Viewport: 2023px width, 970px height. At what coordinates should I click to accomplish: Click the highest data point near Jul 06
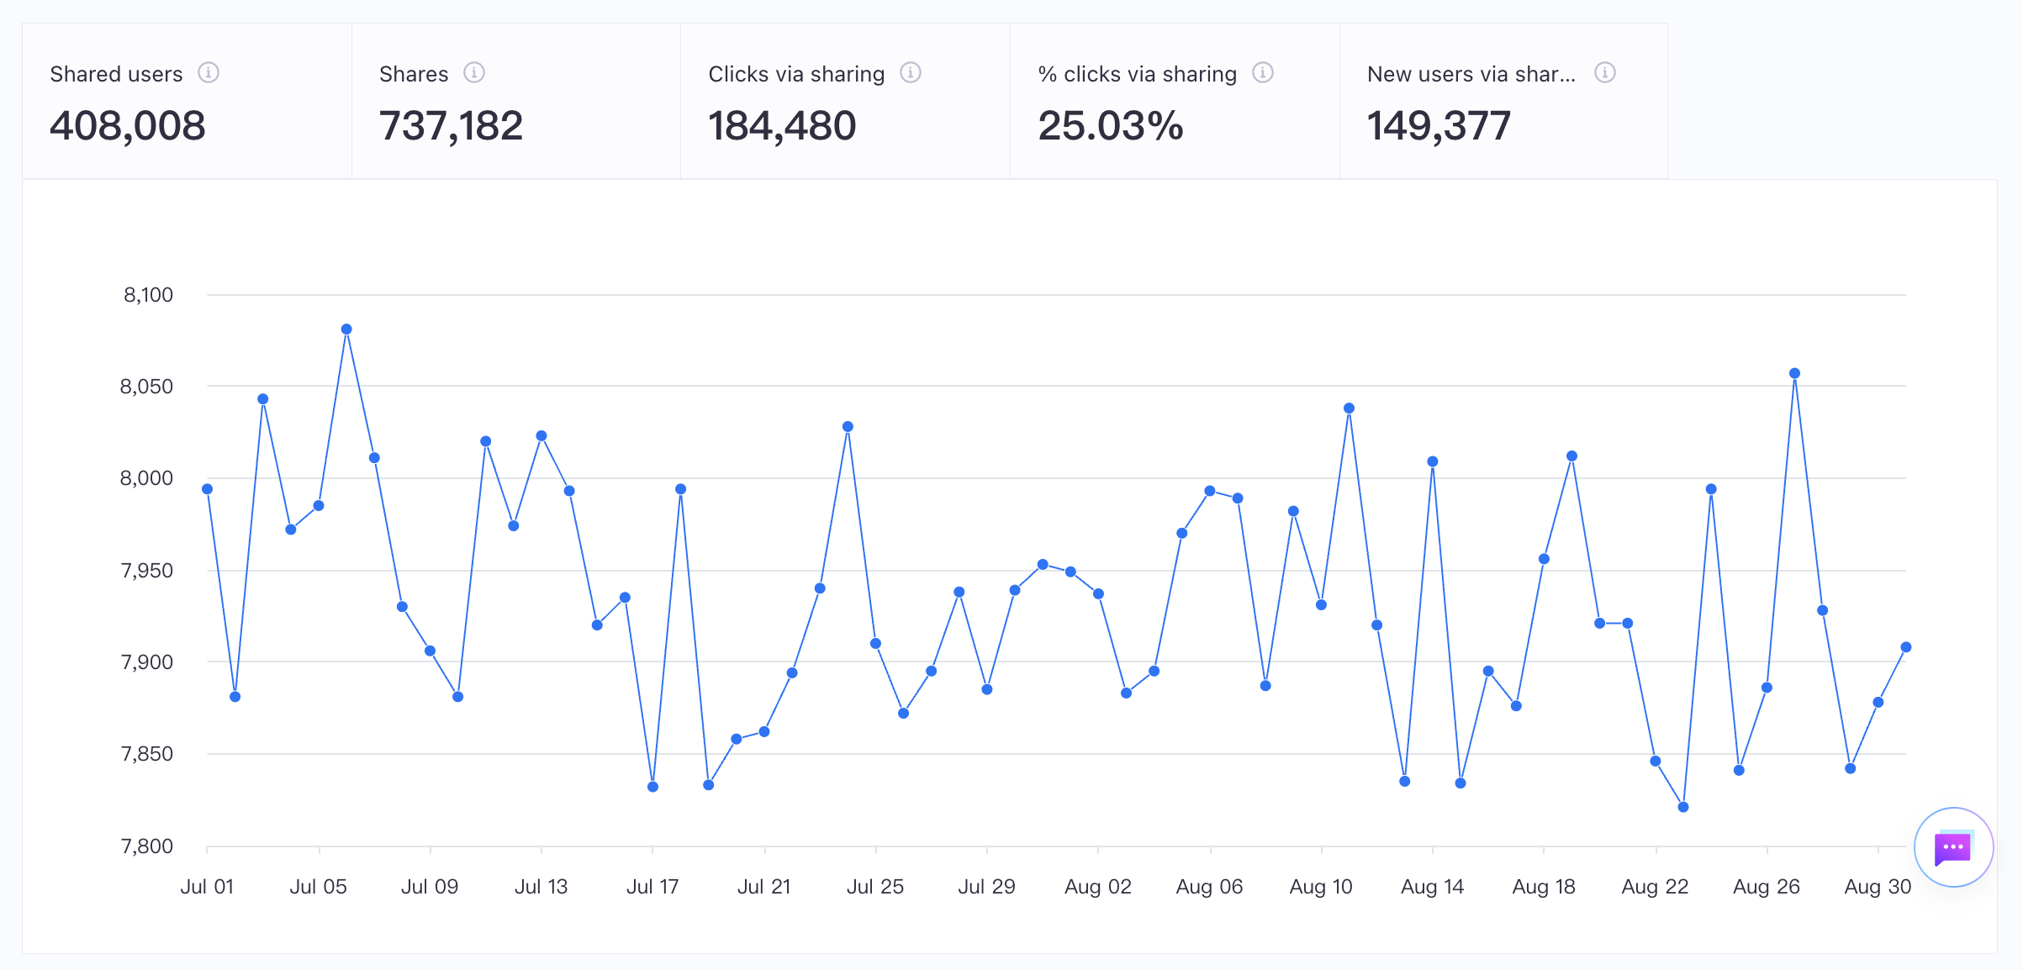click(x=346, y=329)
